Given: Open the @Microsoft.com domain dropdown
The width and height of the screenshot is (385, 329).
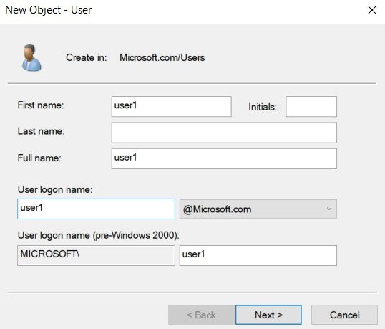Looking at the screenshot, I should [x=258, y=209].
